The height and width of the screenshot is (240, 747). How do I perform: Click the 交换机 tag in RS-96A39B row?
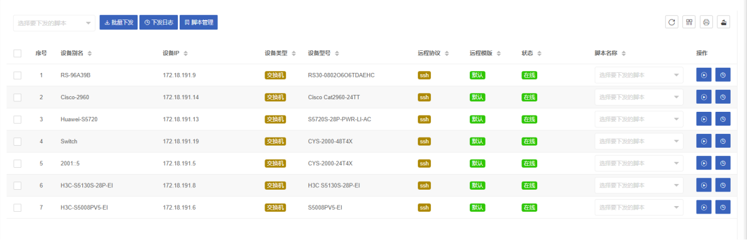coord(275,75)
